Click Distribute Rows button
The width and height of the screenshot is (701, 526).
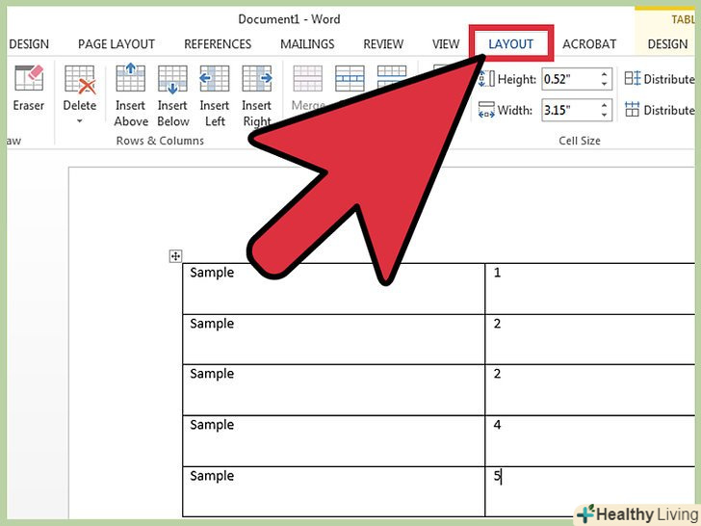[660, 79]
